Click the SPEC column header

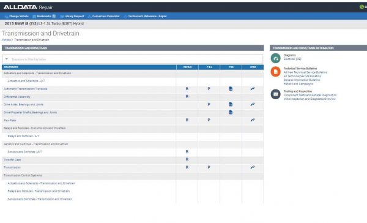(x=253, y=67)
